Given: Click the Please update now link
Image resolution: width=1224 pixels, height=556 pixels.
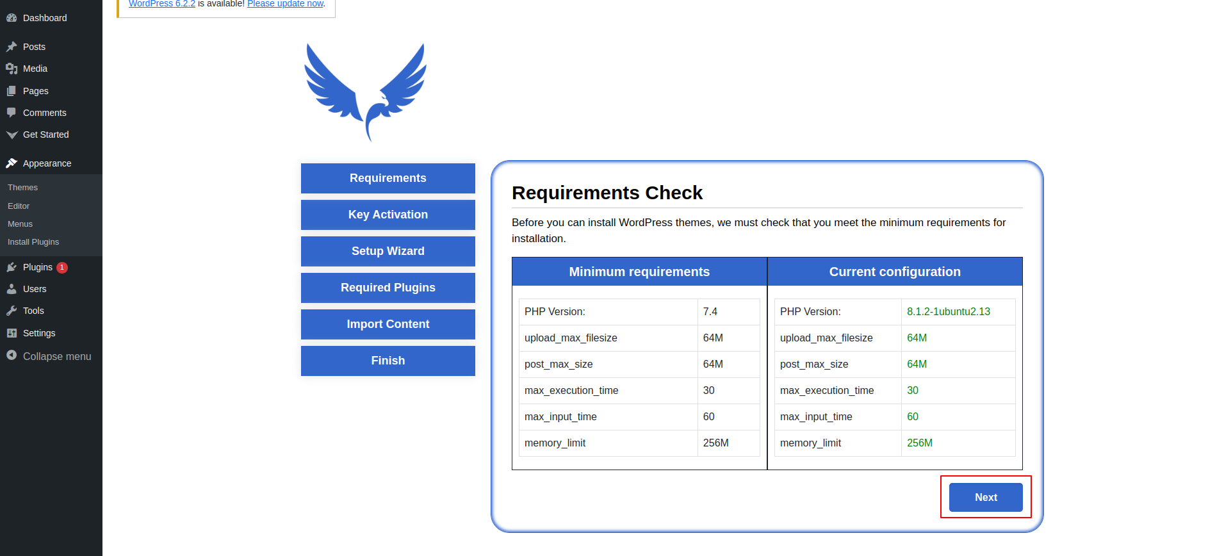Looking at the screenshot, I should tap(286, 4).
